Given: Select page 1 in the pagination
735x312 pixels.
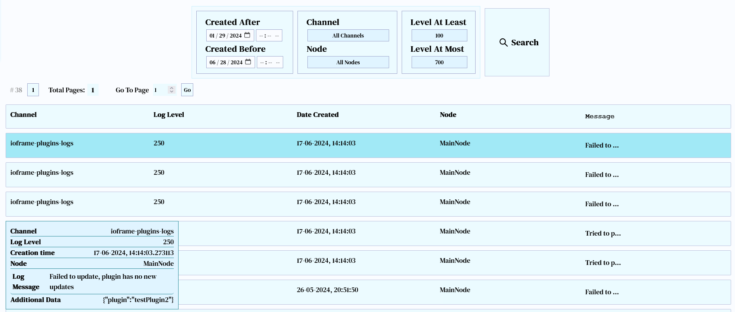Looking at the screenshot, I should pos(33,90).
